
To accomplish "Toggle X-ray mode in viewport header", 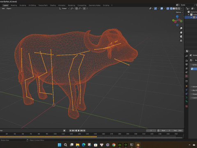I will [168, 9].
